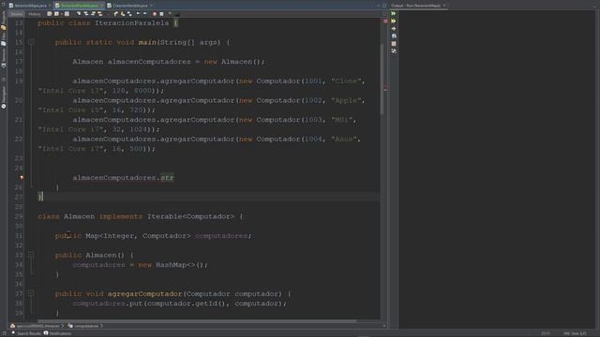
Task: Switch to History editor view
Action: click(x=35, y=14)
